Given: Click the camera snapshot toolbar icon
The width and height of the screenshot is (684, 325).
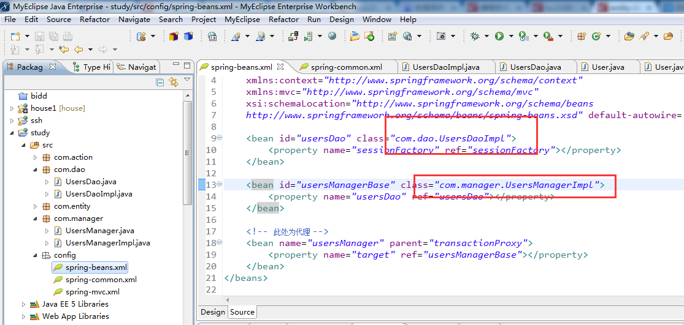Looking at the screenshot, I should click(x=441, y=37).
